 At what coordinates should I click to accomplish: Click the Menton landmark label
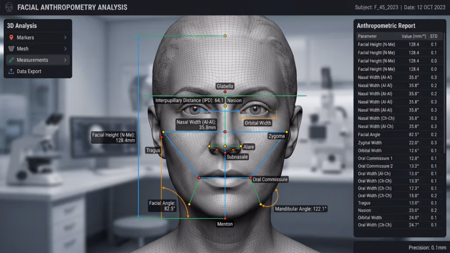pos(225,224)
